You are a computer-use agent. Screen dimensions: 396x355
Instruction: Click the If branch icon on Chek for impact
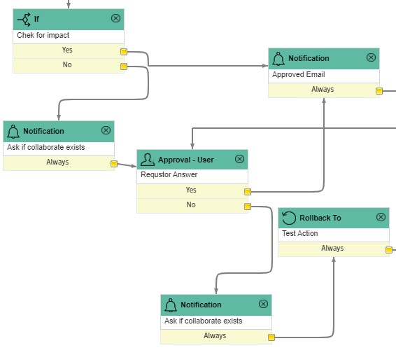[24, 19]
